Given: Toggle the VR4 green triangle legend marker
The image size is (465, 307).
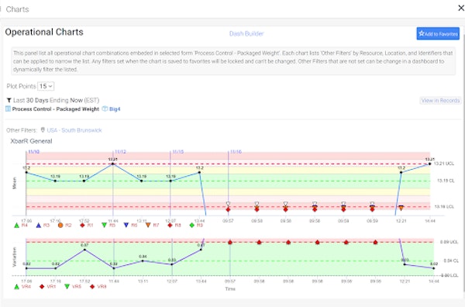Looking at the screenshot, I should pyautogui.click(x=16, y=287).
